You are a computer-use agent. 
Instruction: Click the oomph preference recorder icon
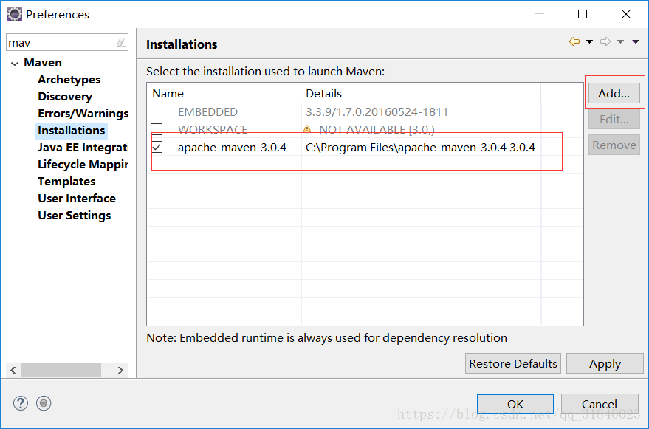click(44, 403)
